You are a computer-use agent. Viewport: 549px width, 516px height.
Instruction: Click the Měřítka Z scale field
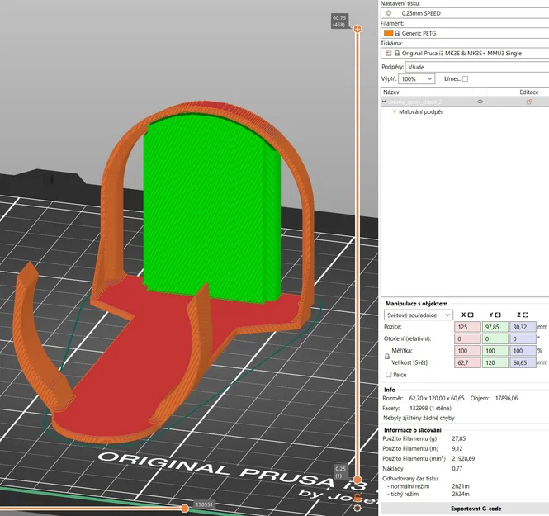pos(523,351)
